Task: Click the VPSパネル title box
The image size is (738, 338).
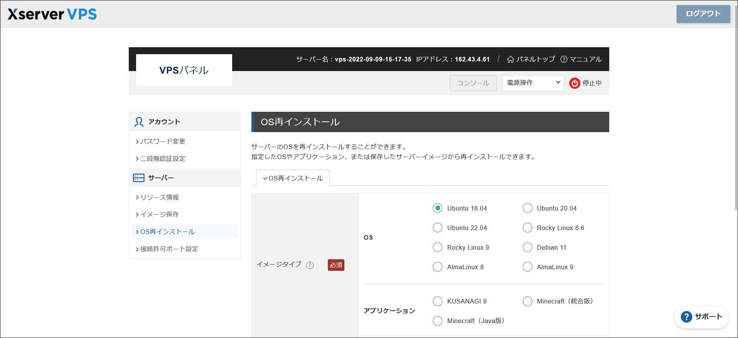Action: click(184, 70)
